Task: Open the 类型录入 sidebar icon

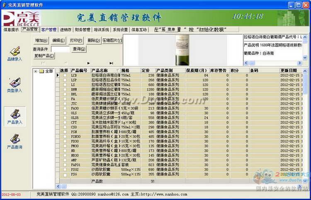Action: (15, 85)
